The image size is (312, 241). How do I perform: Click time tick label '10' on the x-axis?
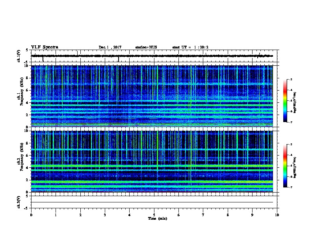coord(277,215)
